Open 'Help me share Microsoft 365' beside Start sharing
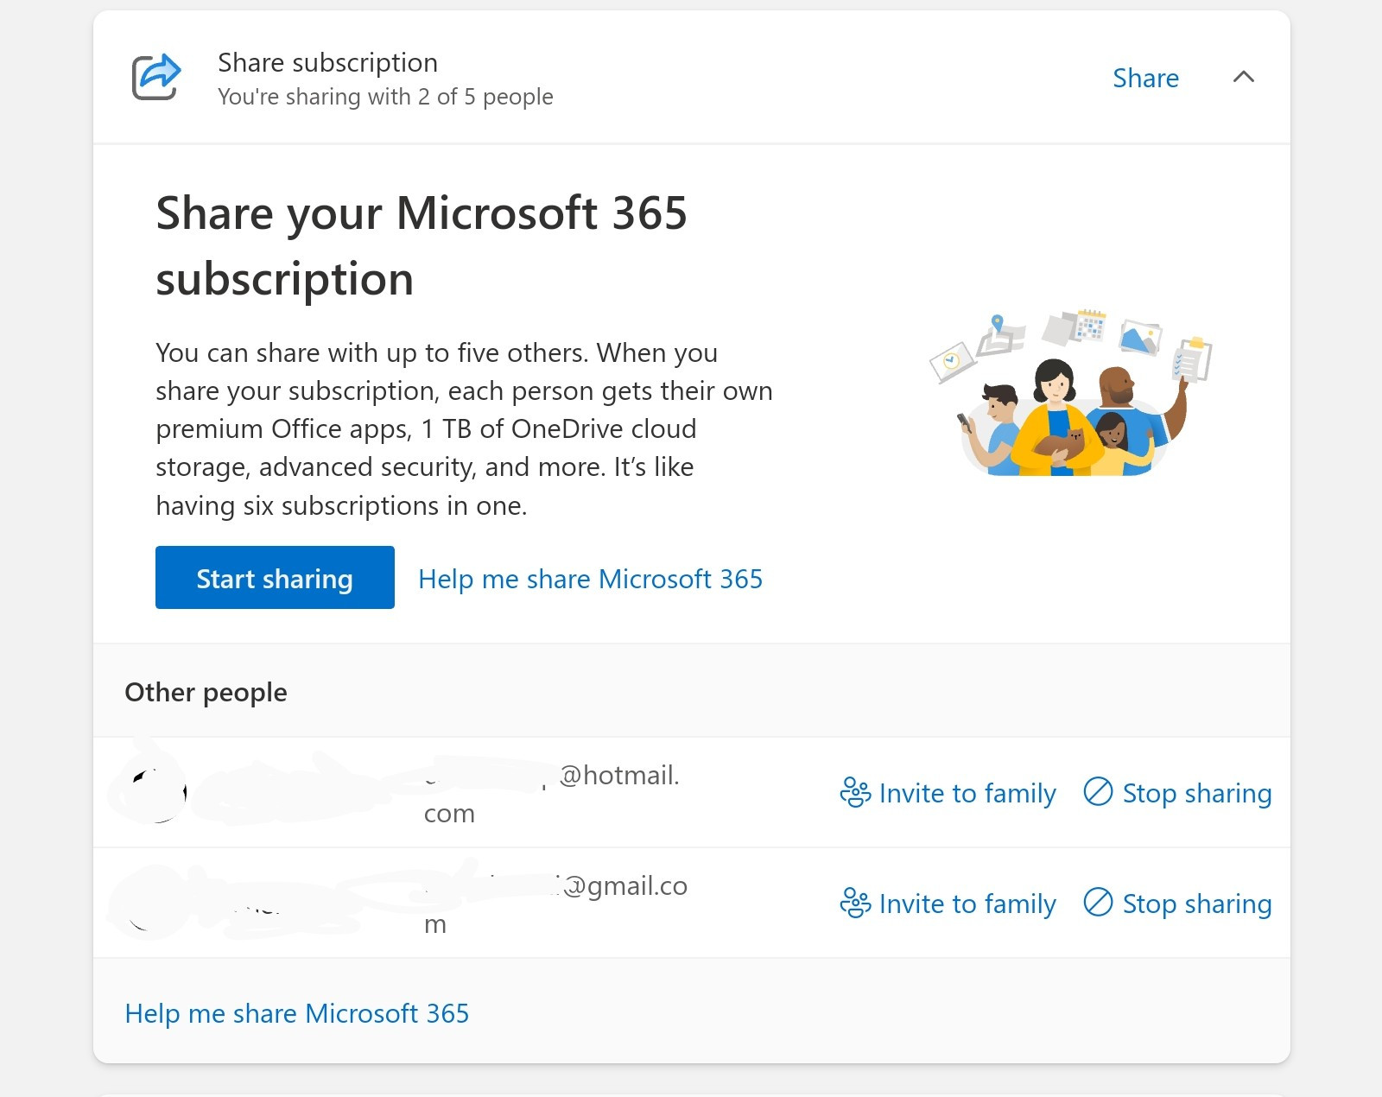The width and height of the screenshot is (1382, 1097). [590, 579]
